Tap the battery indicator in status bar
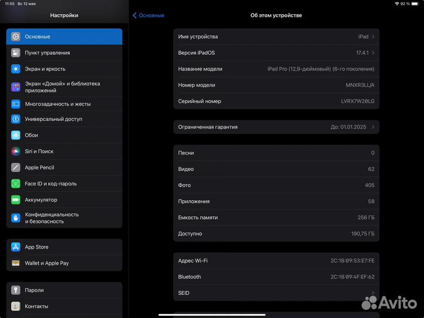This screenshot has height=318, width=424. pyautogui.click(x=415, y=4)
